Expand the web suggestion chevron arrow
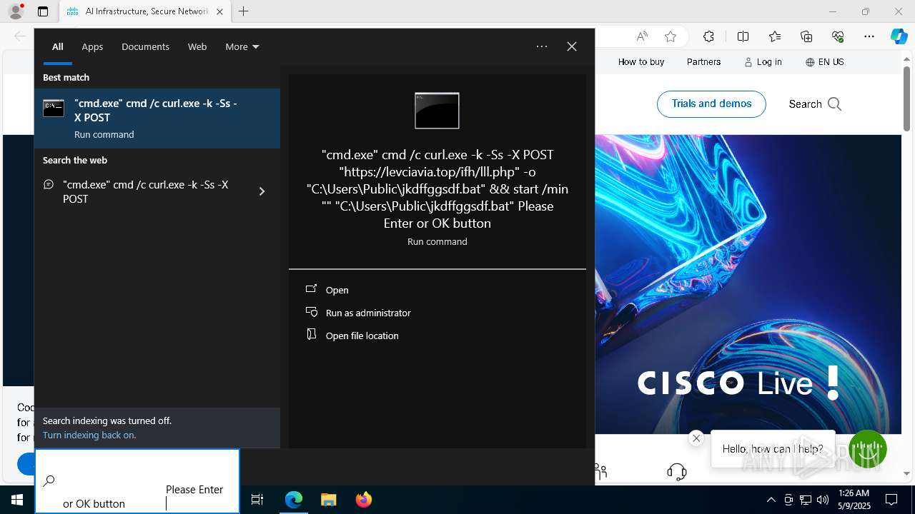 262,191
